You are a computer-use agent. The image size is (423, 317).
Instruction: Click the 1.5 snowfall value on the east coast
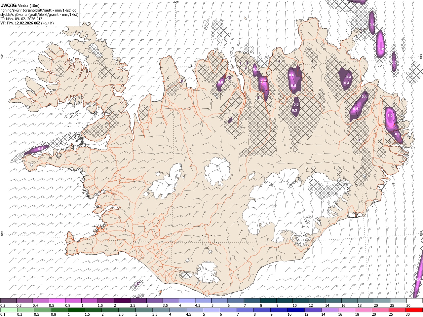click(x=390, y=116)
